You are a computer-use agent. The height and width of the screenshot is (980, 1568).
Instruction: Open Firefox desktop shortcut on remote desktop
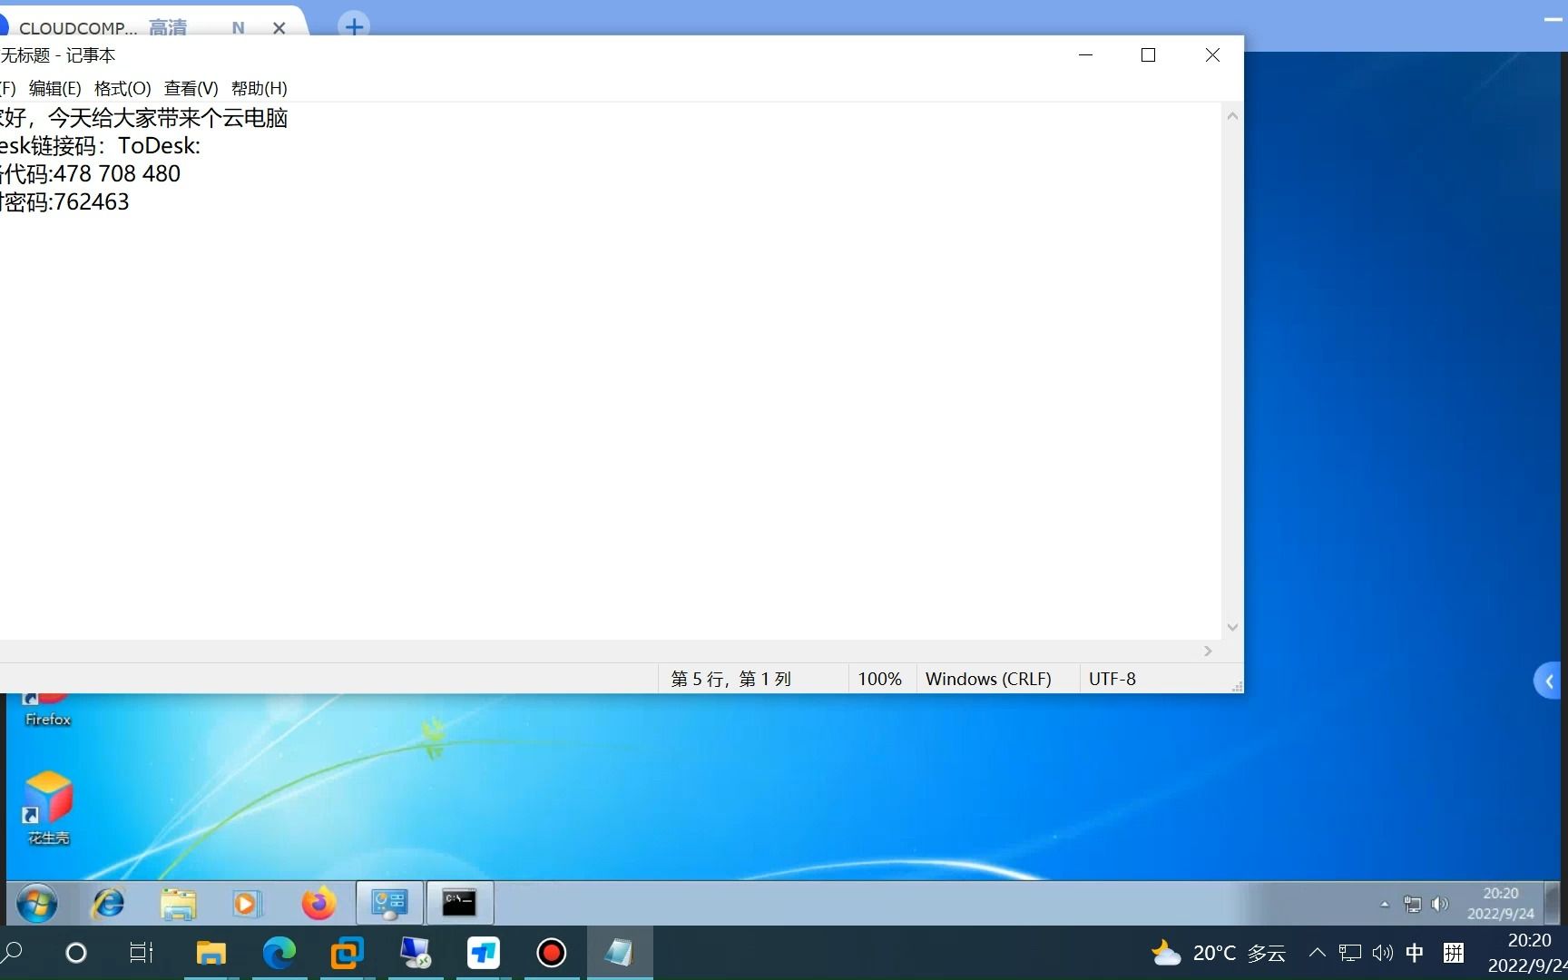click(47, 710)
